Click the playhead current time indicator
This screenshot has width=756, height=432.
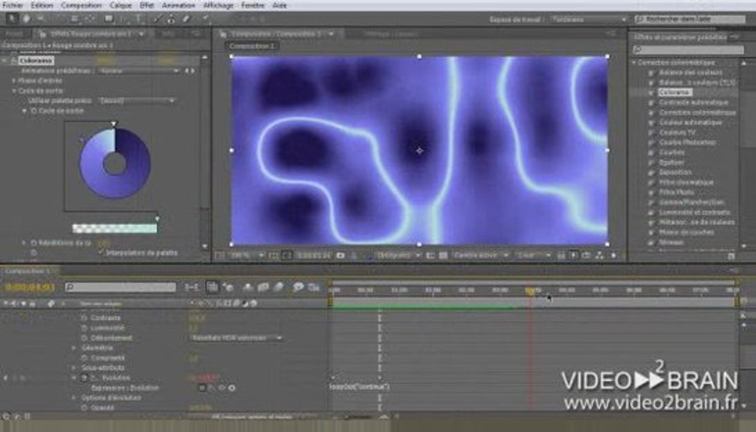click(x=530, y=292)
